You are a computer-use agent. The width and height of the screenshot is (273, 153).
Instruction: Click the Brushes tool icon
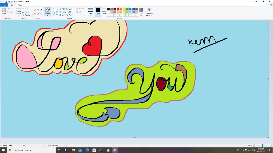47,10
